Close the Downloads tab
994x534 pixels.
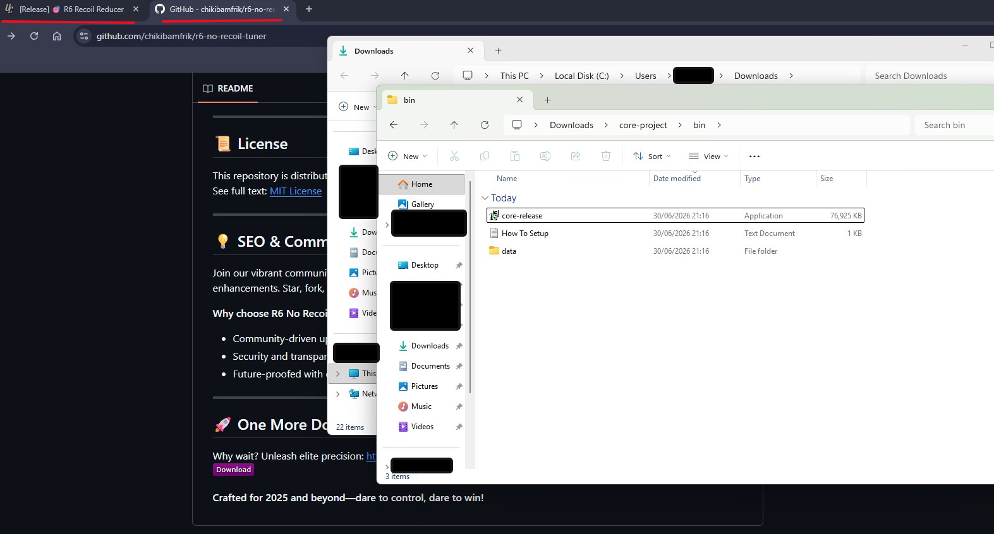click(470, 50)
